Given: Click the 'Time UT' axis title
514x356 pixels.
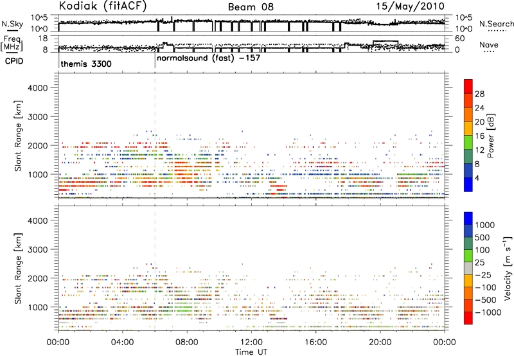Looking at the screenshot, I should (251, 352).
